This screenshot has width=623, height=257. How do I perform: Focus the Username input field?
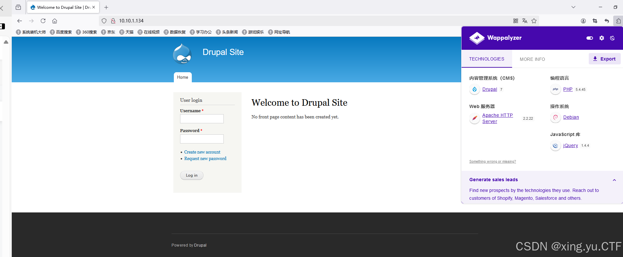pyautogui.click(x=202, y=119)
